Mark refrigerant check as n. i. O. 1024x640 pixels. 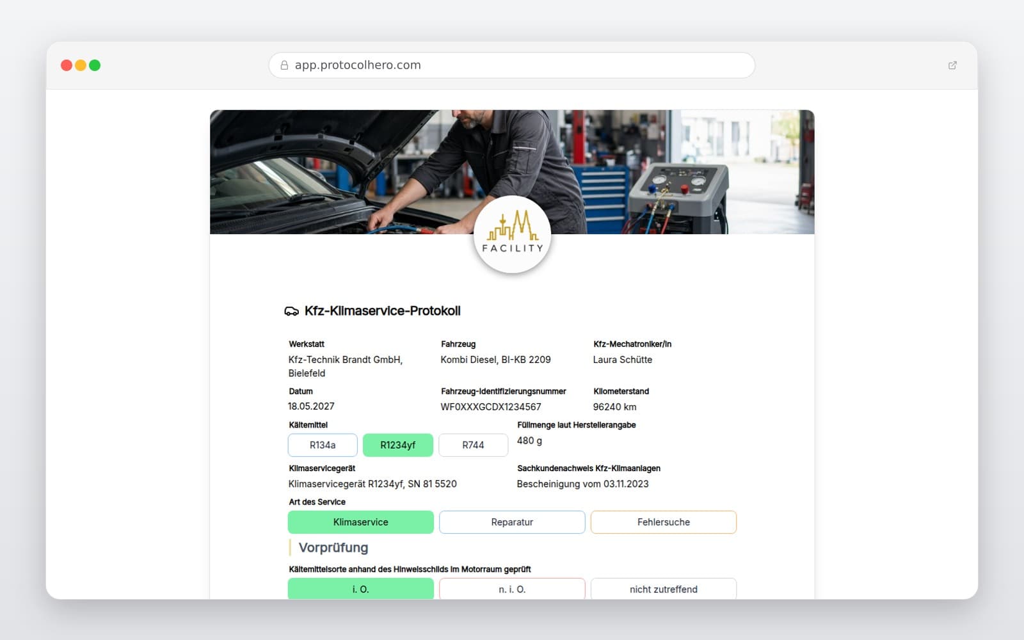[512, 589]
